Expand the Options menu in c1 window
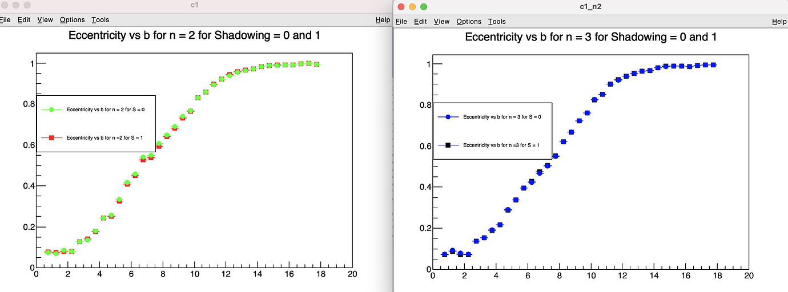The width and height of the screenshot is (788, 292). pos(73,20)
